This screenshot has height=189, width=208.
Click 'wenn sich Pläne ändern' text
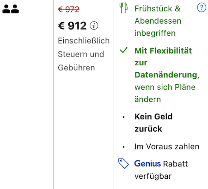click(165, 93)
